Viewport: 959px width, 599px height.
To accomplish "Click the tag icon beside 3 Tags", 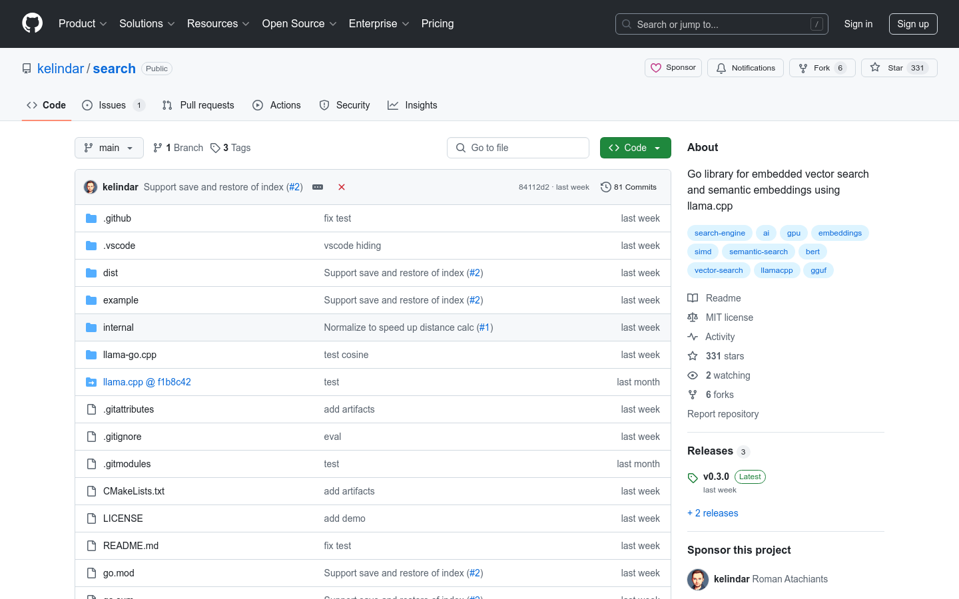I will click(x=215, y=148).
